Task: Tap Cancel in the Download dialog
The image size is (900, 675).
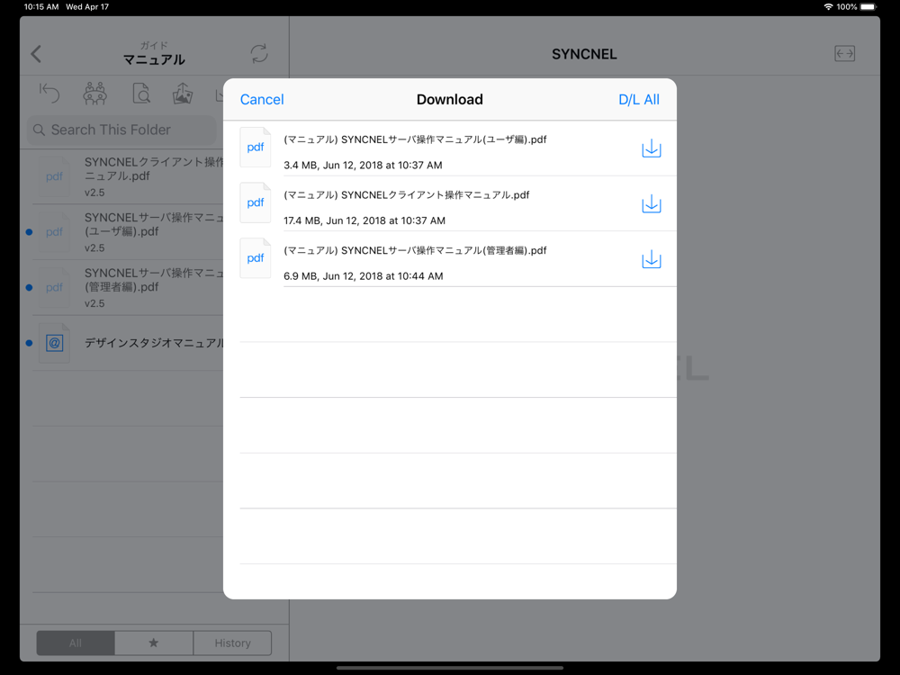Action: coord(262,99)
